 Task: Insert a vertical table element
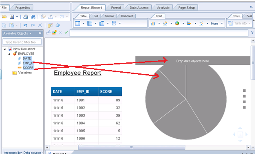click(78, 23)
